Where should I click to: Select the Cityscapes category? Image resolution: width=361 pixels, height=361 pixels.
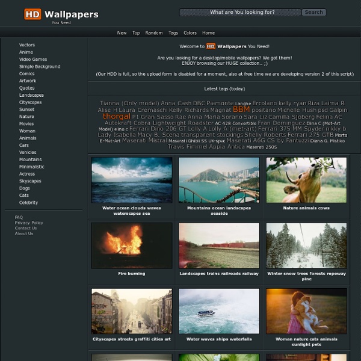(x=31, y=102)
